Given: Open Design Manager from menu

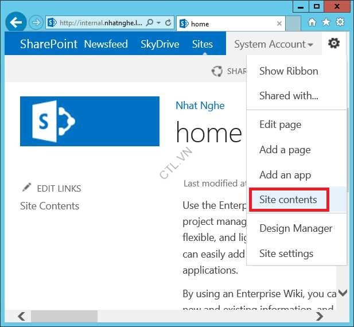Looking at the screenshot, I should tap(295, 228).
